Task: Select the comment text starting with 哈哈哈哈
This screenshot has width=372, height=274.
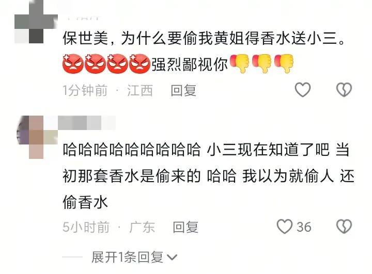Action: pos(209,176)
